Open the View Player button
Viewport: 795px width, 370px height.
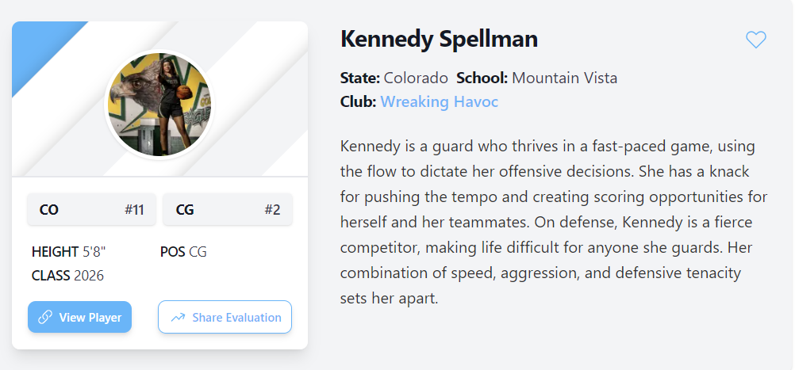coord(79,318)
